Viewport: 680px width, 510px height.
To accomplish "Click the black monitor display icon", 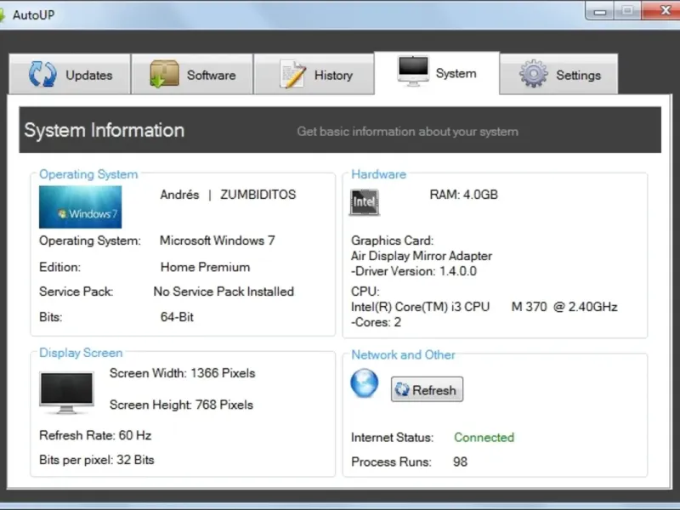I will [x=66, y=391].
